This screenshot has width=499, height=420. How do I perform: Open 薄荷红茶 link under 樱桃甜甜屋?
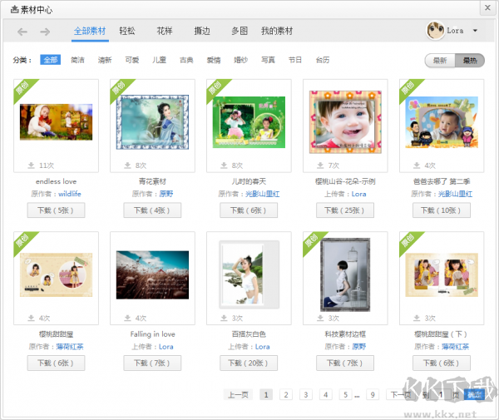tap(70, 347)
